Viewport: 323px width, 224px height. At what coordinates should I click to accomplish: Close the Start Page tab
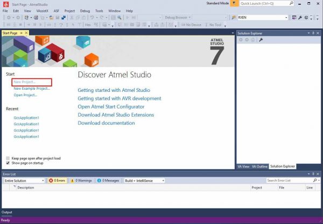[x=26, y=33]
